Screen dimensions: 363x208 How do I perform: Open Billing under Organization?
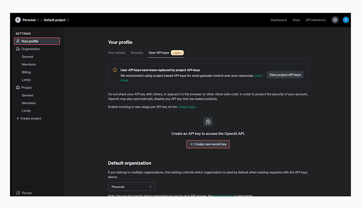[26, 72]
